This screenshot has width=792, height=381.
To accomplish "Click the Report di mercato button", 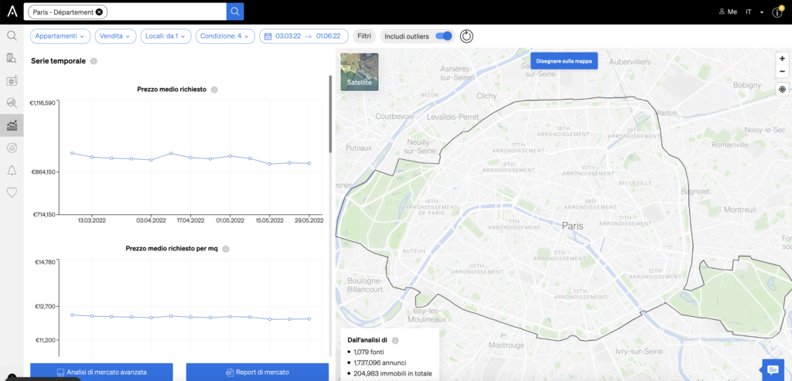I will [x=258, y=372].
